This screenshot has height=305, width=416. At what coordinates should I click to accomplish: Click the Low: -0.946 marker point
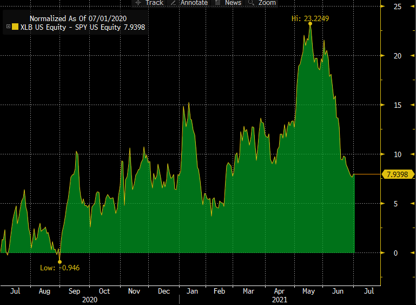(x=60, y=262)
